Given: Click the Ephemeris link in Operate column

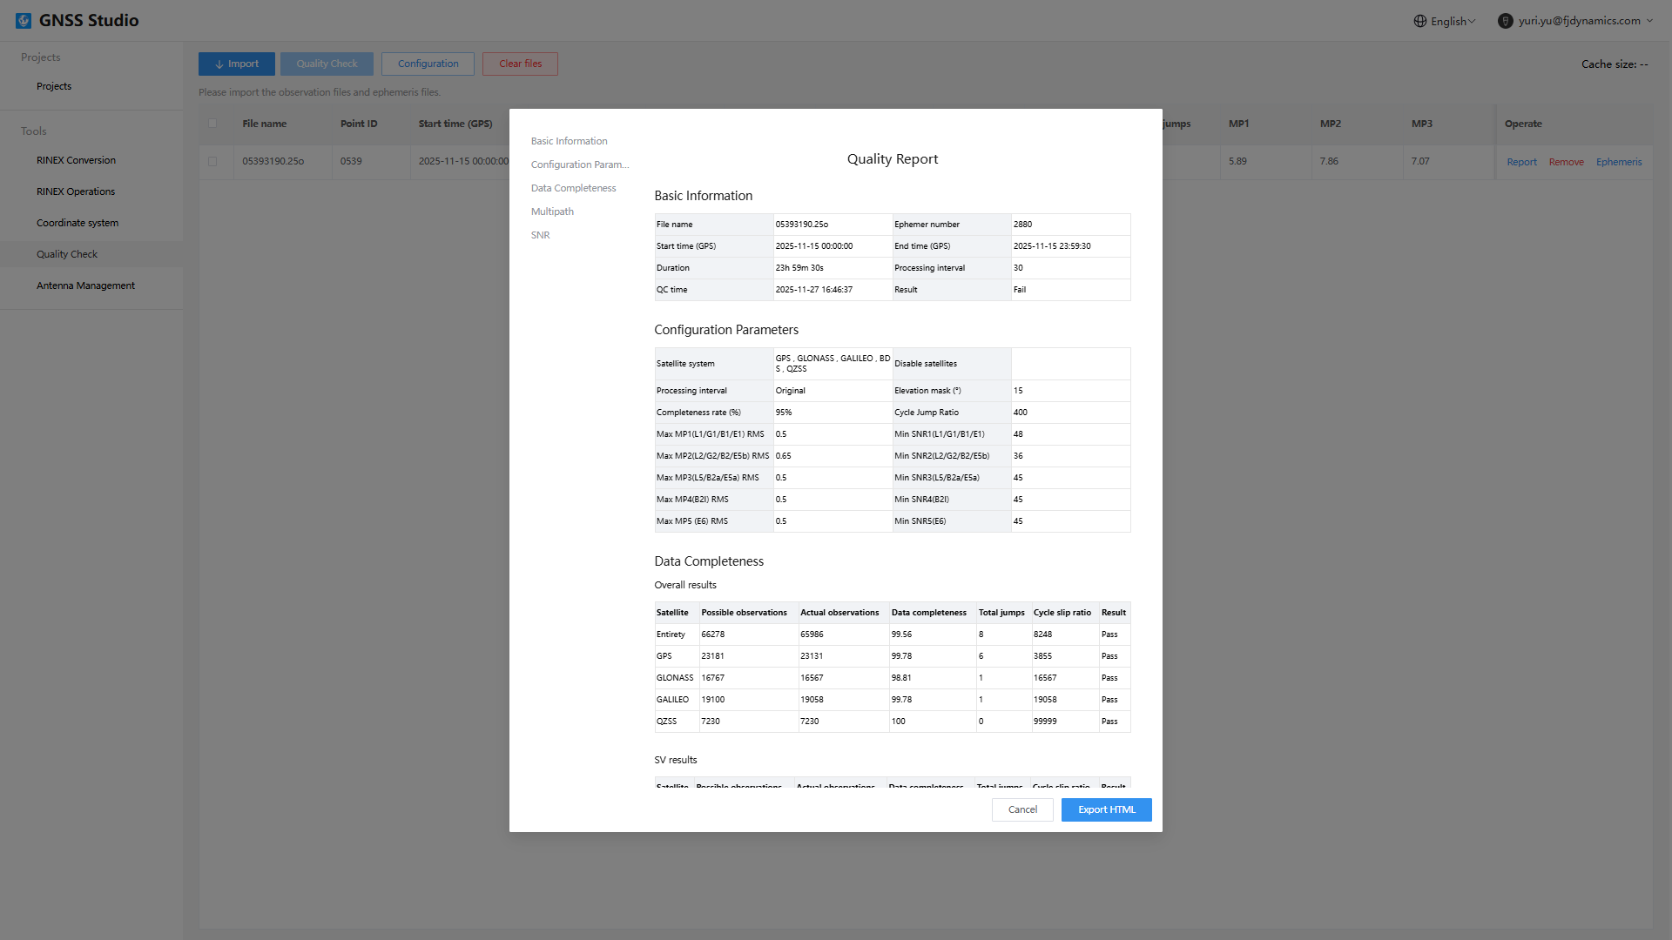Looking at the screenshot, I should pyautogui.click(x=1618, y=162).
